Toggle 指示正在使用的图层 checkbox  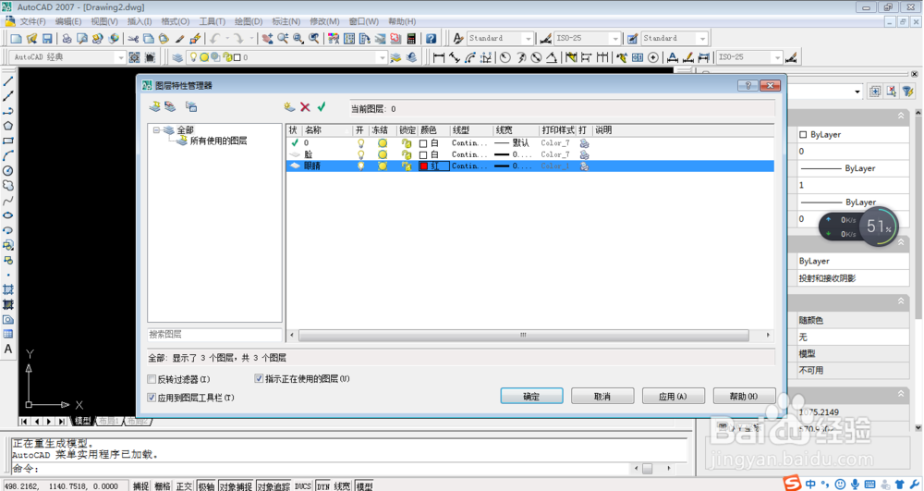259,378
